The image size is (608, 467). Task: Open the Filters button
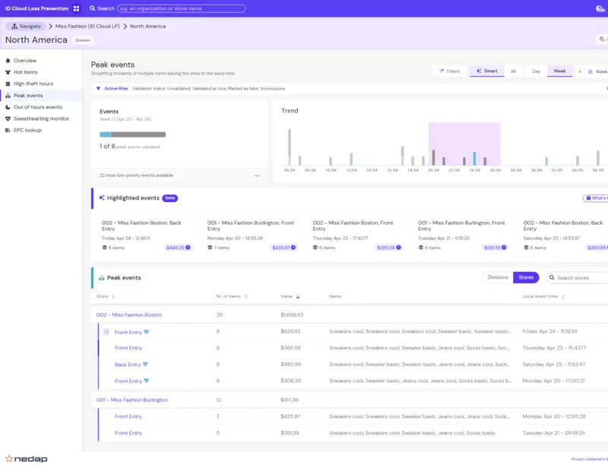(449, 71)
